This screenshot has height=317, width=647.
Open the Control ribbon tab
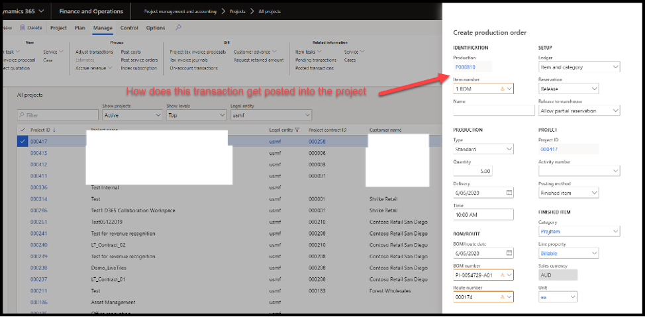pos(129,28)
